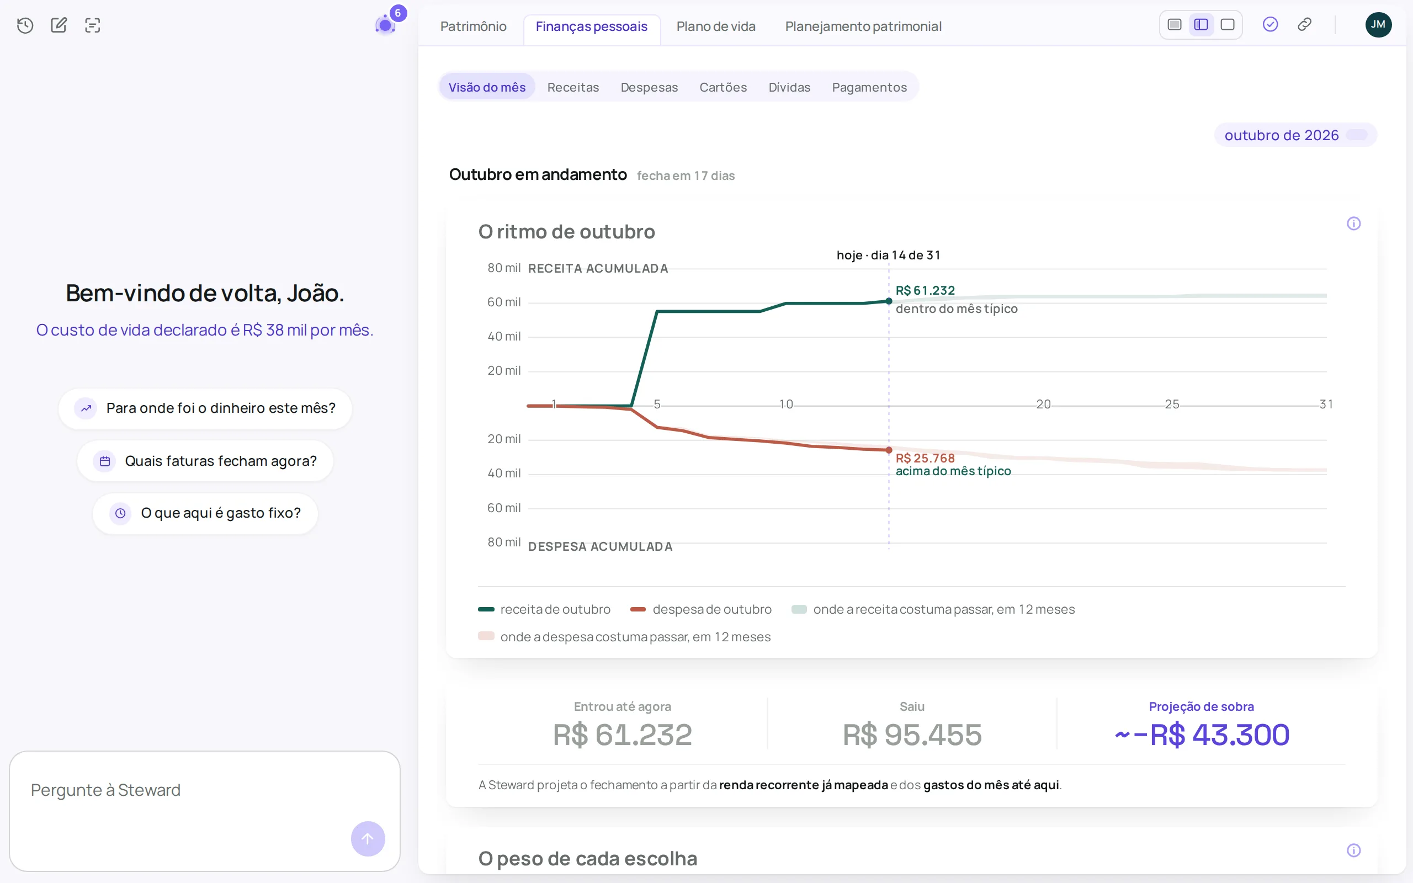Select the Pagamentos sub-tab

point(869,87)
